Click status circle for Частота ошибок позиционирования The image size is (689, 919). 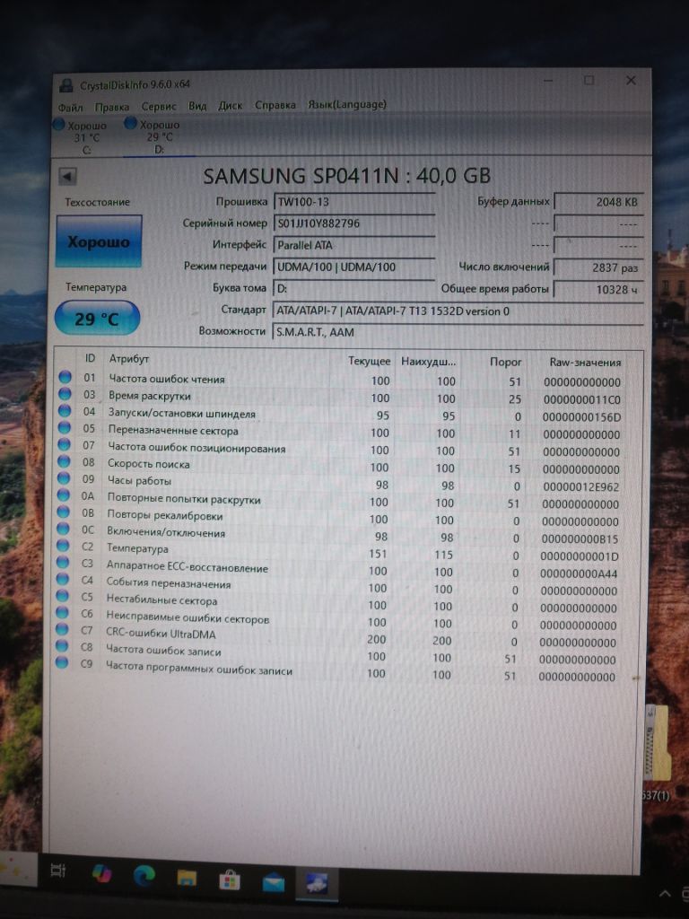65,444
